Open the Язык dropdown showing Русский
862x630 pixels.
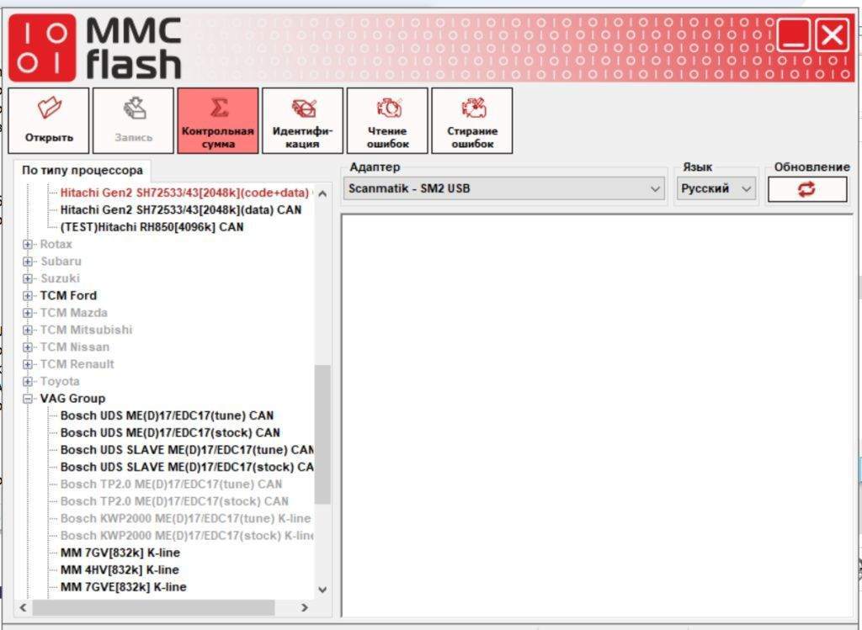(716, 189)
